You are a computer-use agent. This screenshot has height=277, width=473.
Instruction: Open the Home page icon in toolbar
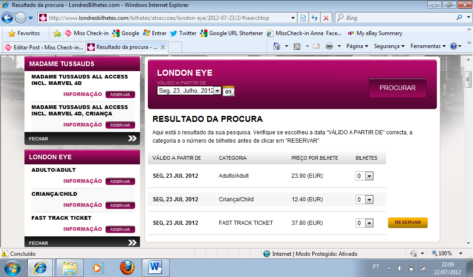[x=277, y=46]
